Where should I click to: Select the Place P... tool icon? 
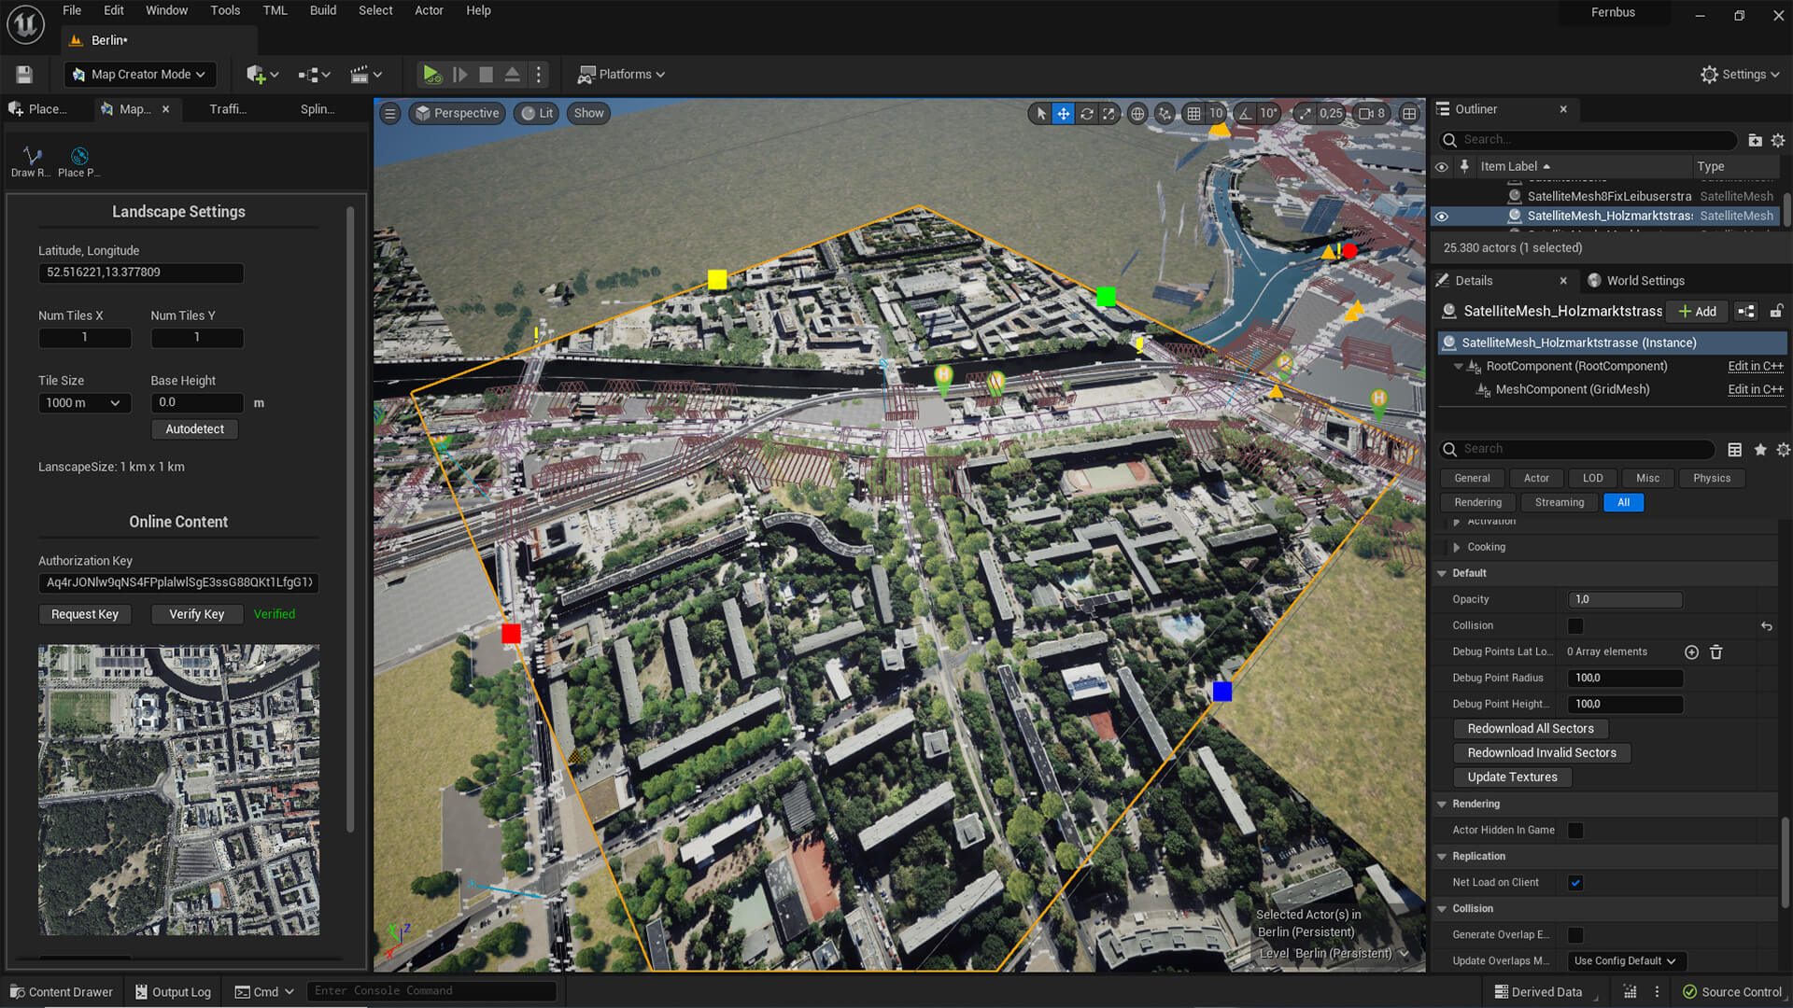tap(79, 156)
